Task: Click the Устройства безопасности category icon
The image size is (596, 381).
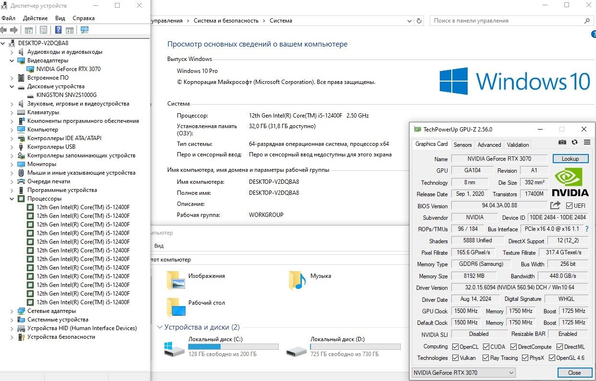Action: [21, 337]
